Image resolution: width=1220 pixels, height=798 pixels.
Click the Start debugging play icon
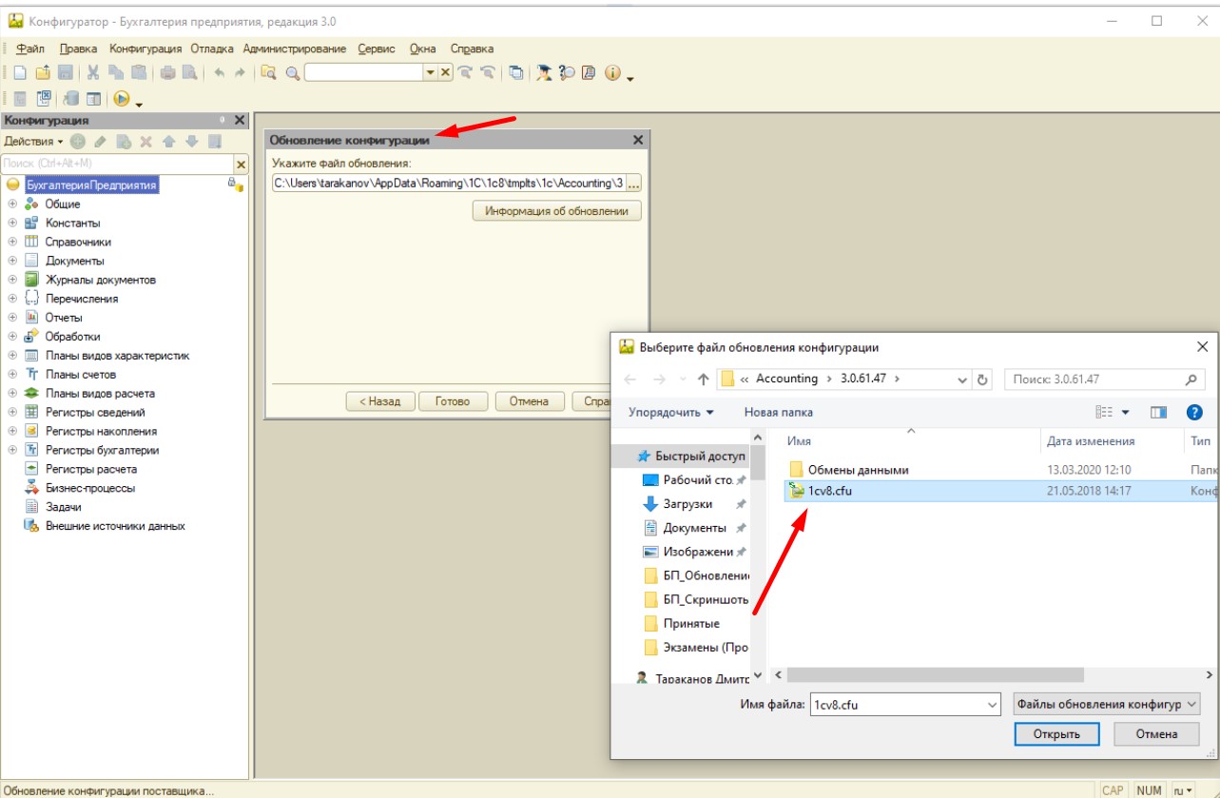tap(121, 98)
